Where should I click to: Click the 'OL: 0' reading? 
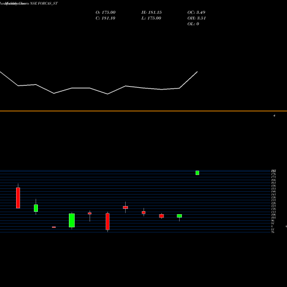(193, 24)
